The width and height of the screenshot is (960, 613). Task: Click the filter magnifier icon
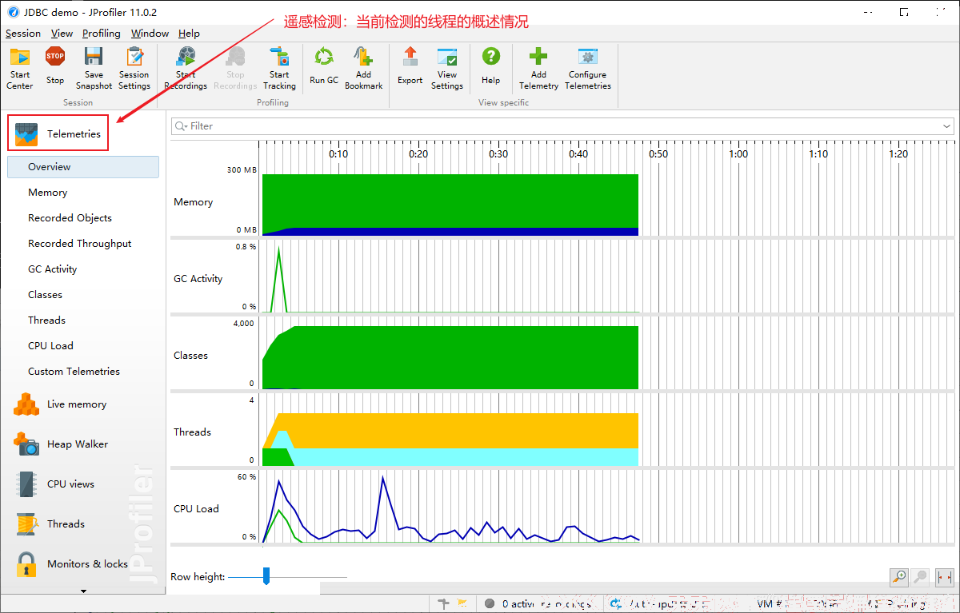tap(181, 126)
